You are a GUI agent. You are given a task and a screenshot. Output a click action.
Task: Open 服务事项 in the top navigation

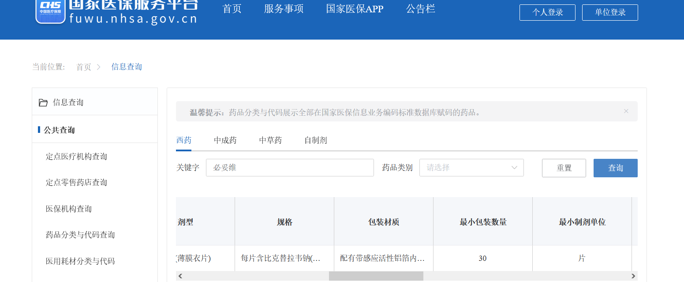pos(284,9)
